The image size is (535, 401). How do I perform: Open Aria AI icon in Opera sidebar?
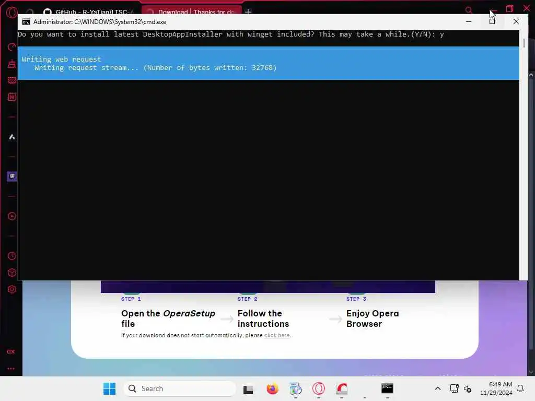(12, 137)
